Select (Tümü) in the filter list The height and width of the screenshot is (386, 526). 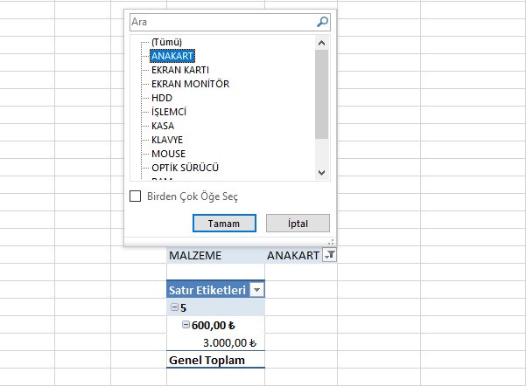[x=165, y=42]
